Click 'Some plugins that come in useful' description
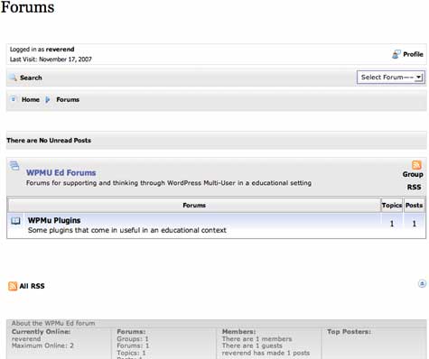Viewport: 429px width, 359px height. point(127,230)
